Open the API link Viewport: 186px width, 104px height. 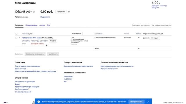(x=65, y=81)
